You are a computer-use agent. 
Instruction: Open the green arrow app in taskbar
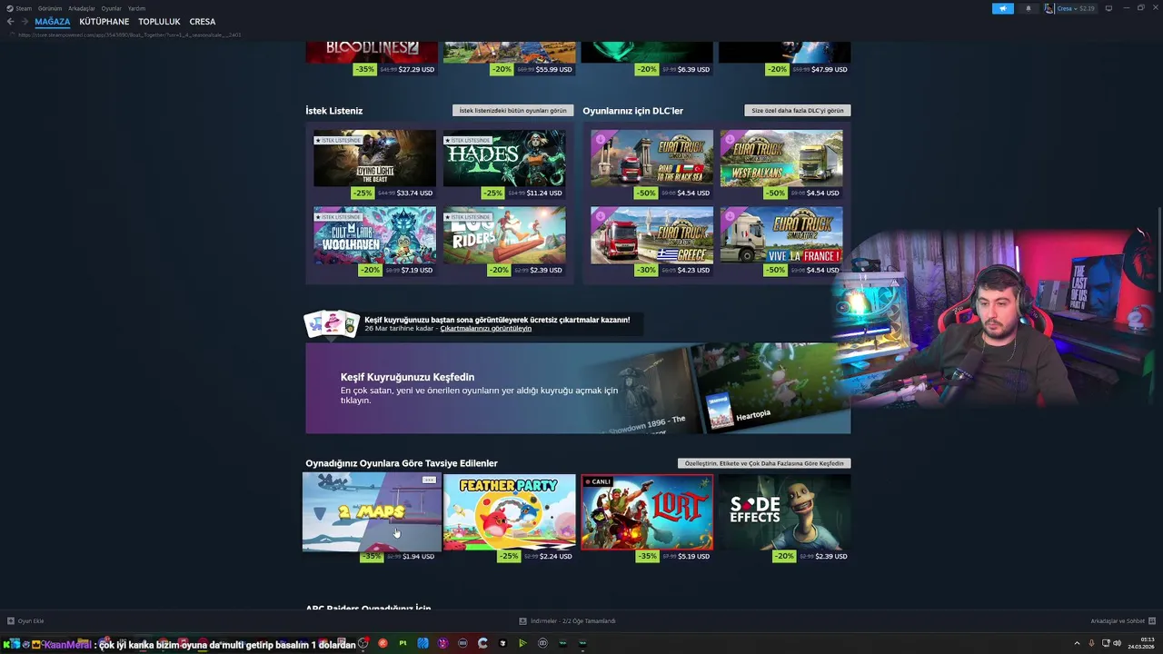tap(522, 643)
